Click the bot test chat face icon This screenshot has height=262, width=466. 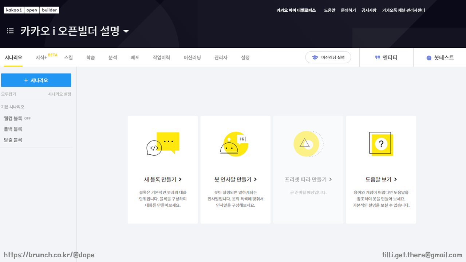pos(429,58)
